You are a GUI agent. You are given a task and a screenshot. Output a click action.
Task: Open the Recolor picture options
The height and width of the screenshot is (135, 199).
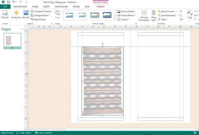coord(26,15)
